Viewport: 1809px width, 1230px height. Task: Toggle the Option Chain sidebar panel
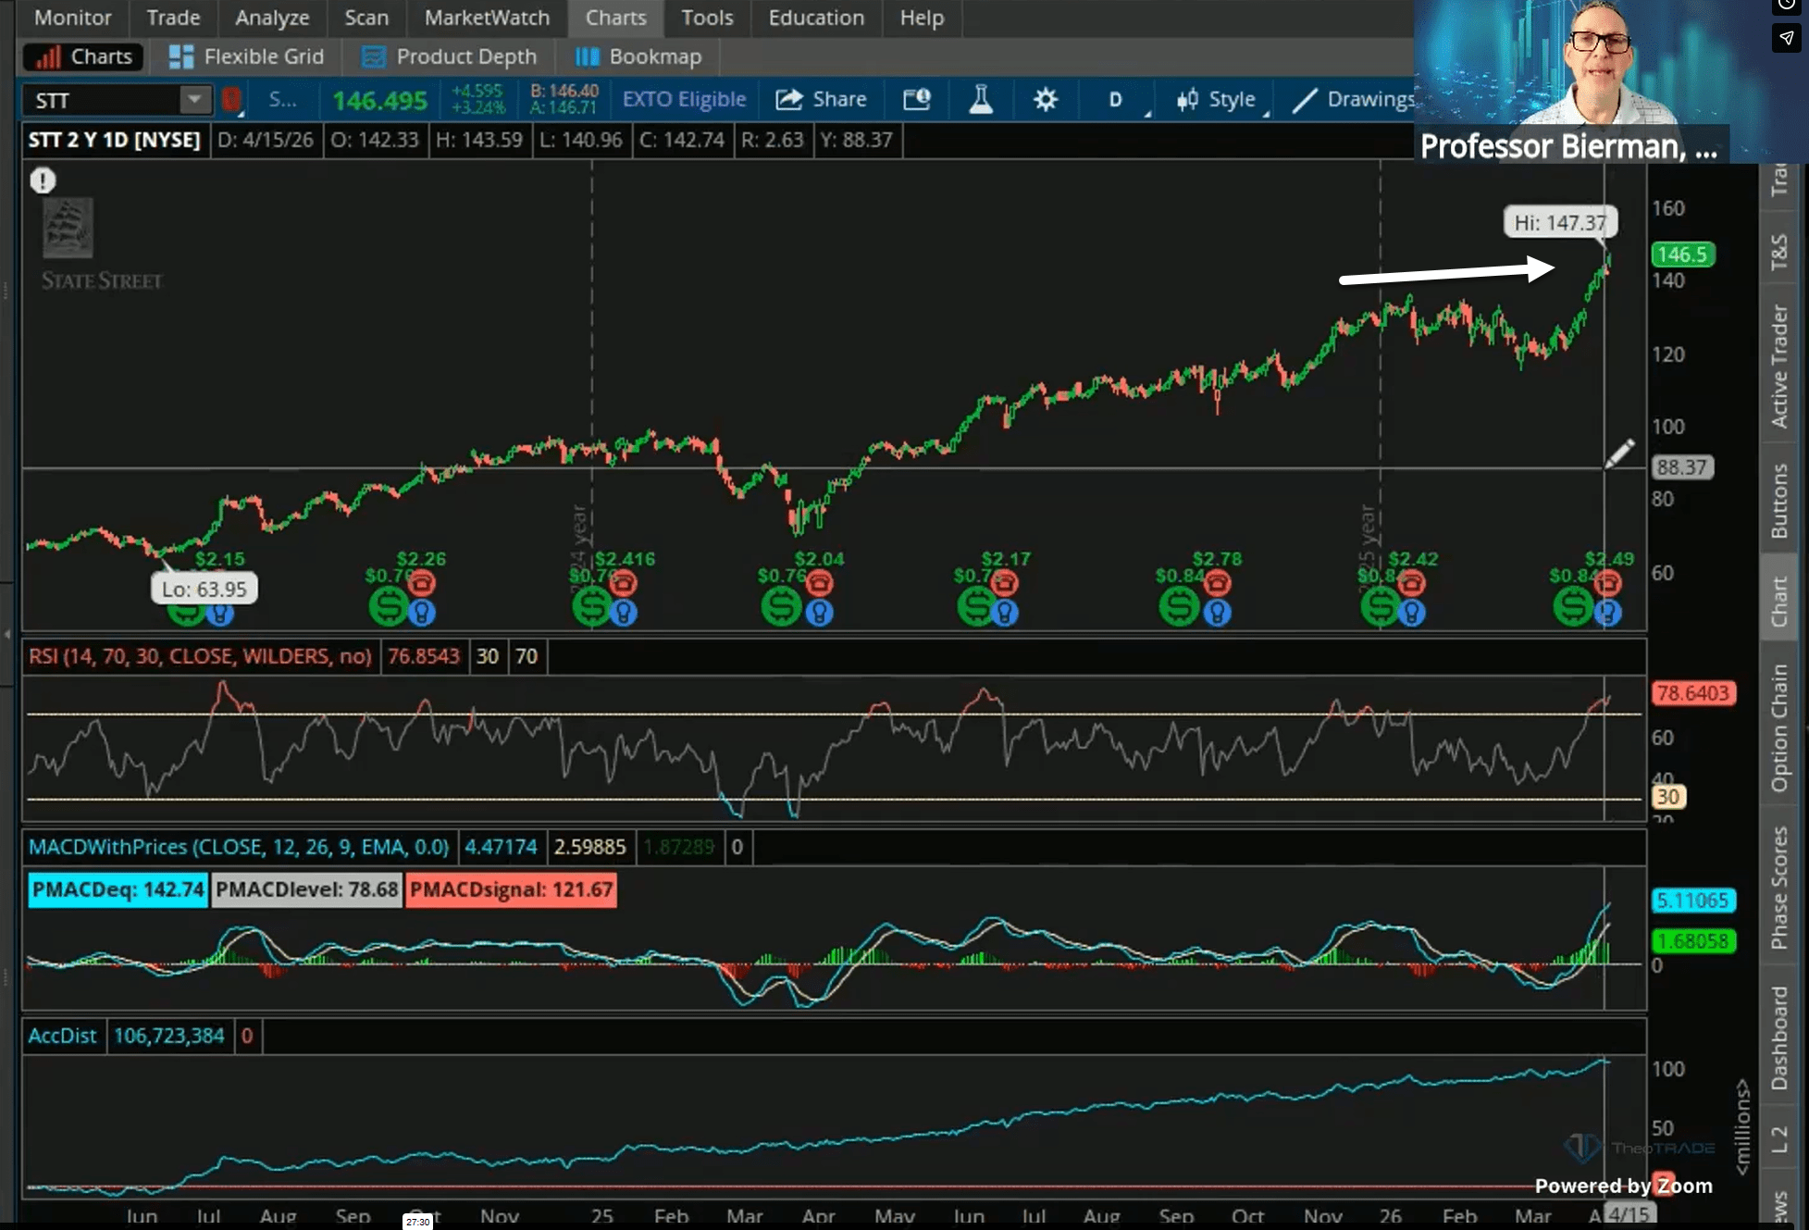click(x=1778, y=728)
